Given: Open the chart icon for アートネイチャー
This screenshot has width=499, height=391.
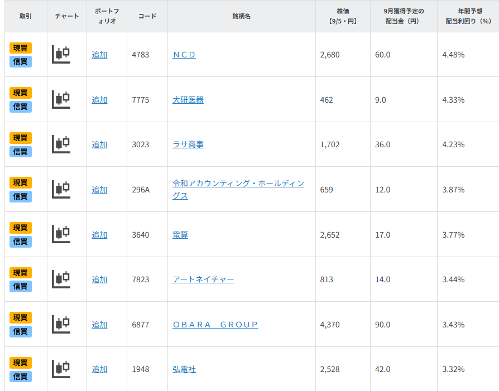Looking at the screenshot, I should click(x=61, y=279).
